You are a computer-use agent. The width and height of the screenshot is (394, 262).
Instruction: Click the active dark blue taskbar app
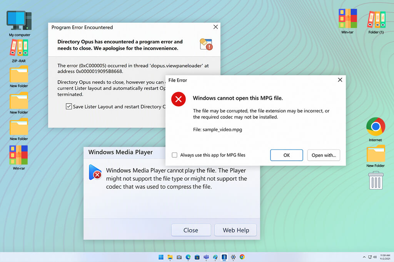[x=224, y=257]
